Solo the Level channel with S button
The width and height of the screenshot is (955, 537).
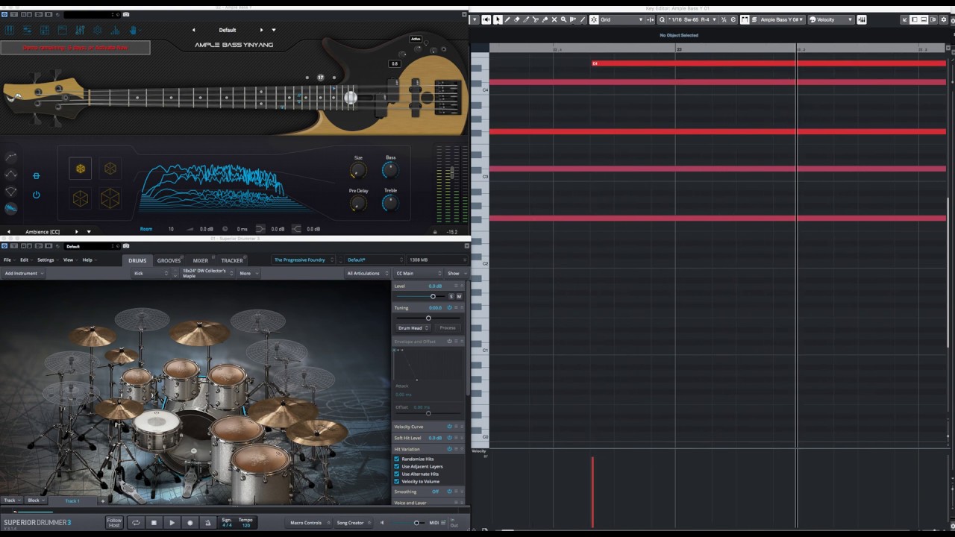click(x=451, y=296)
